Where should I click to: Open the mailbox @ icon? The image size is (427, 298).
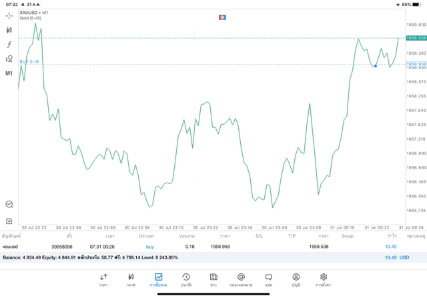tap(241, 279)
